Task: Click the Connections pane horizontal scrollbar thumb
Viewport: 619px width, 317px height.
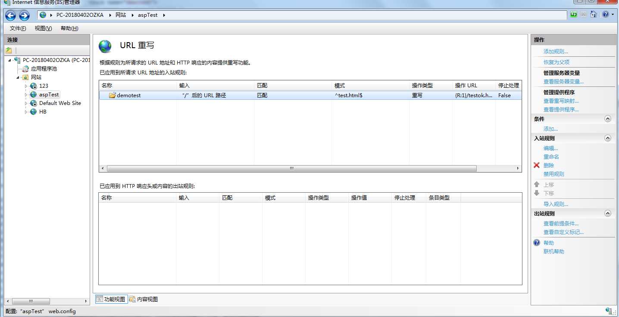Action: (31, 301)
